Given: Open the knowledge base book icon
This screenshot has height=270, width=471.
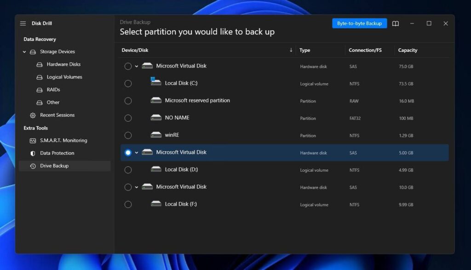Looking at the screenshot, I should (396, 23).
